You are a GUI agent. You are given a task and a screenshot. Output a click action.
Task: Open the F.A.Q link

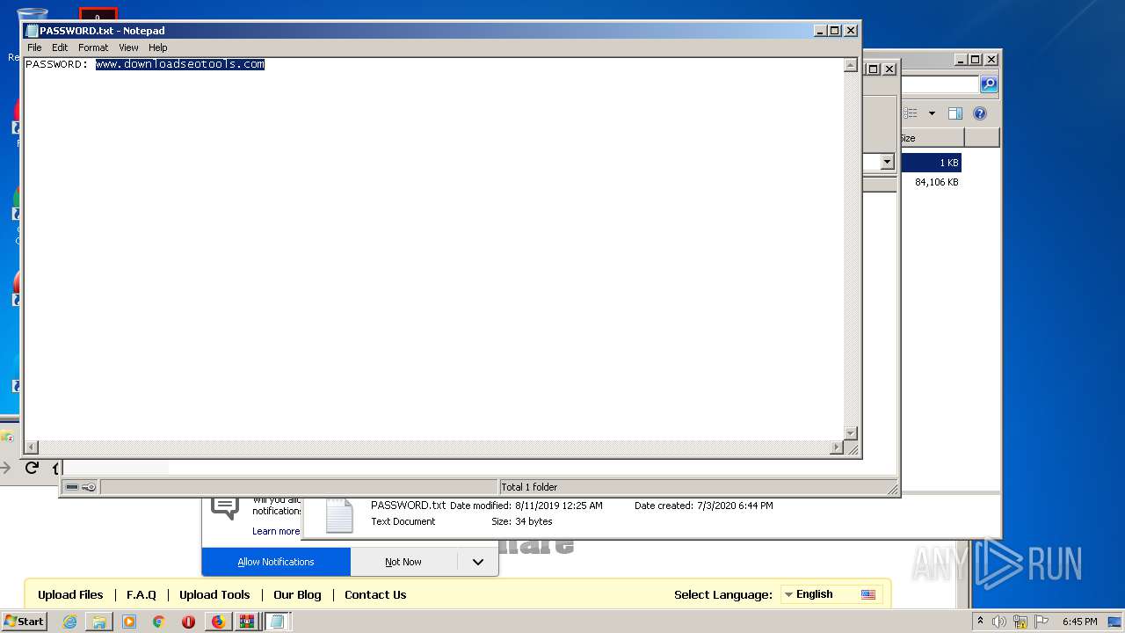[142, 594]
